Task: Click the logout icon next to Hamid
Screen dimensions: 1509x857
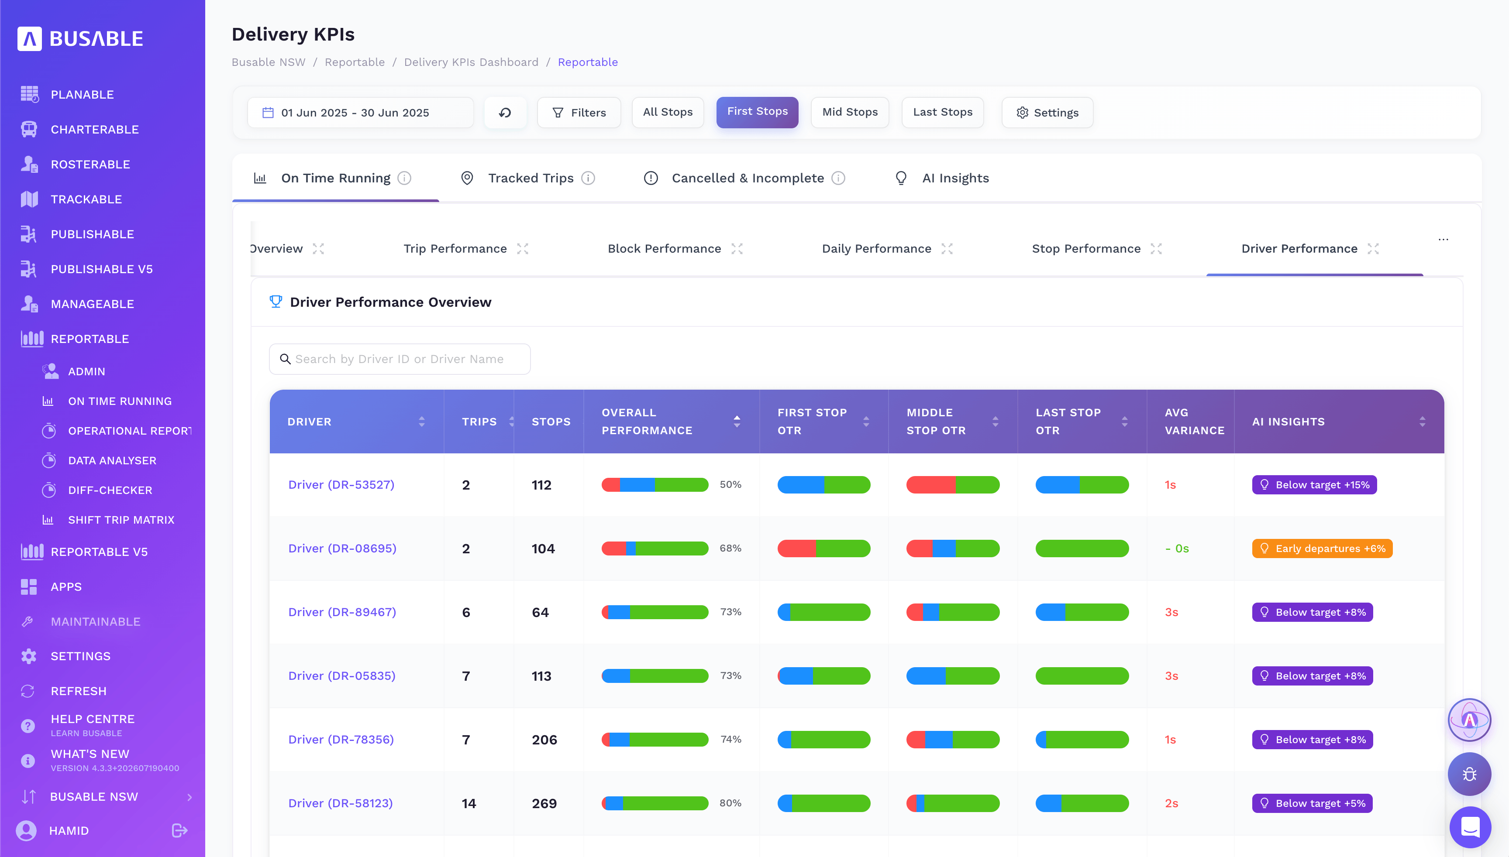Action: click(179, 830)
